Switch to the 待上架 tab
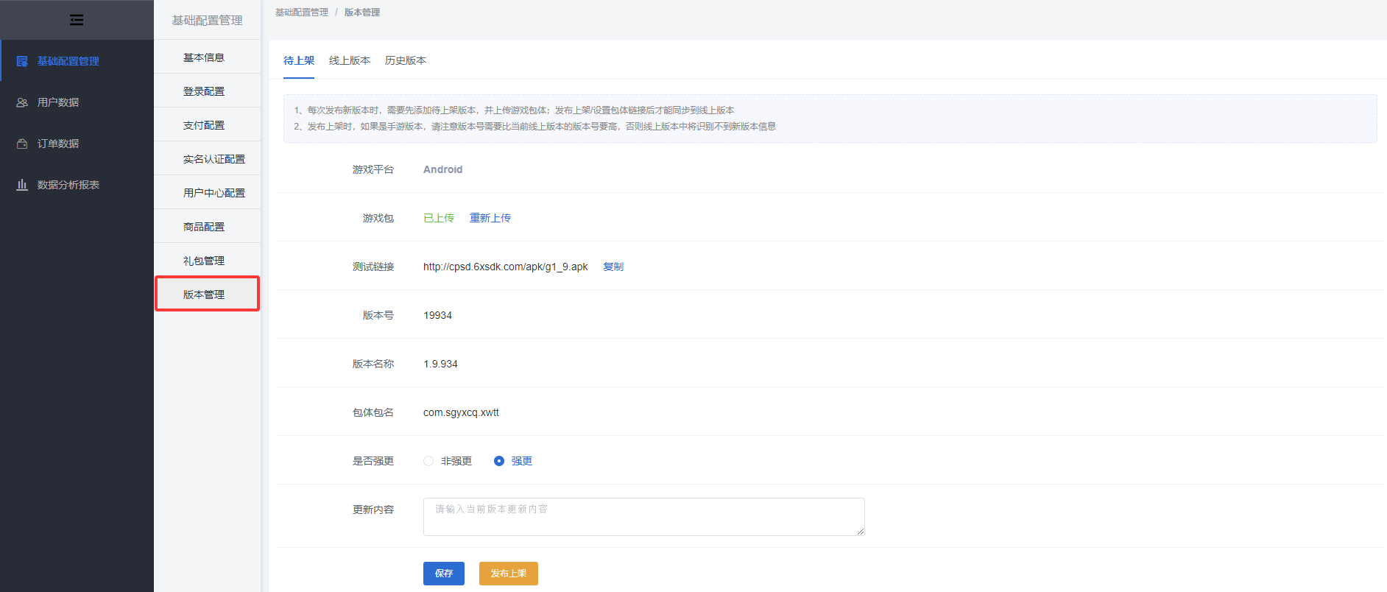The width and height of the screenshot is (1387, 592). click(299, 60)
